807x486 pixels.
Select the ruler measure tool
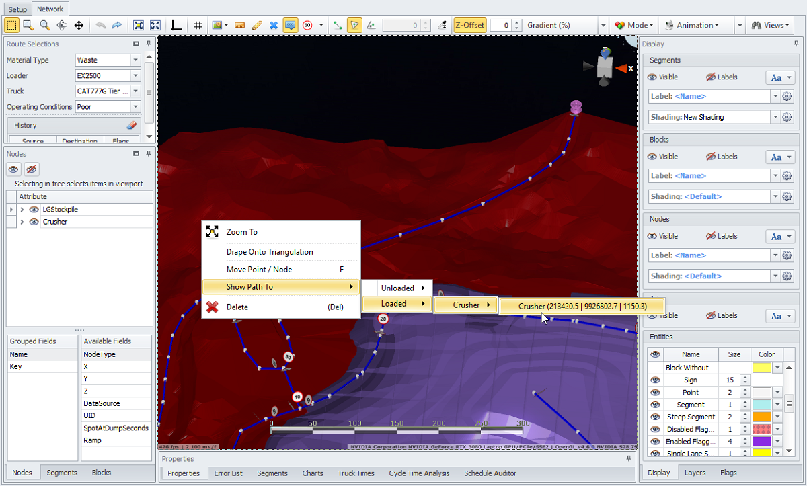point(240,25)
